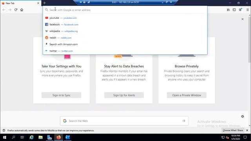Screen dimensions: 251x141
Task: Pin the remote connection bar
Action: point(81,2)
